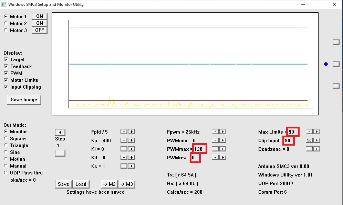Click the middle minus button beside slider
The width and height of the screenshot is (343, 205).
(336, 64)
